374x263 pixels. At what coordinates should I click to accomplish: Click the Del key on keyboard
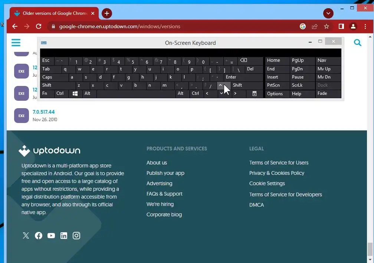pos(254,69)
